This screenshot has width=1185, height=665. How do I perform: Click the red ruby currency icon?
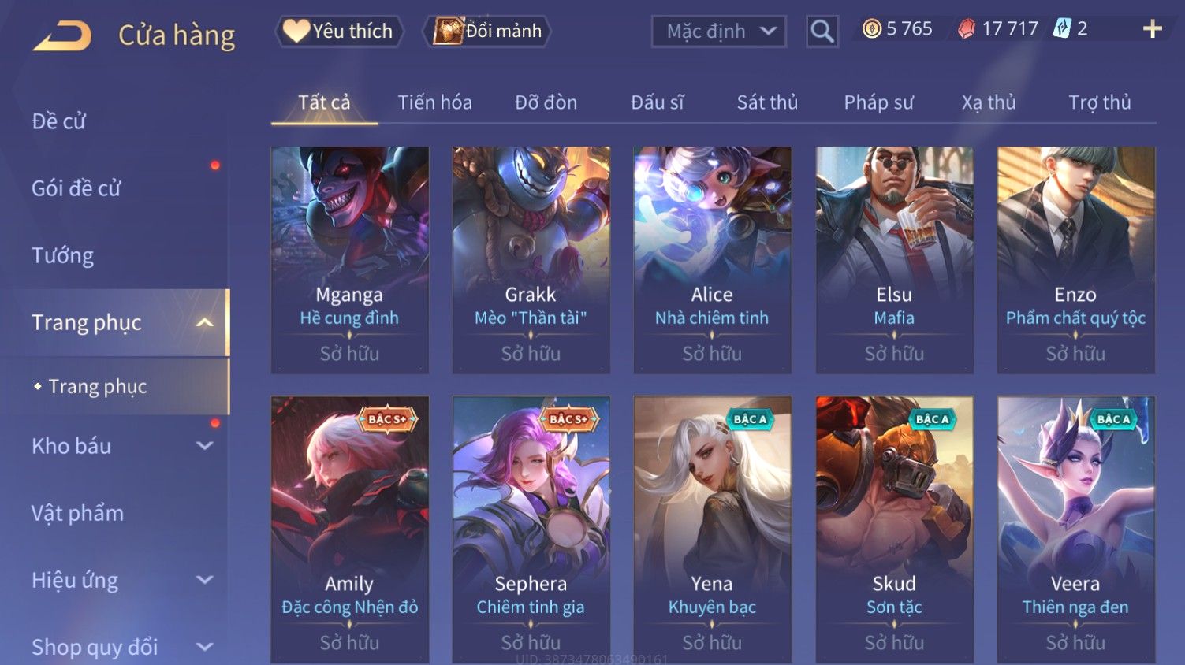pos(967,29)
